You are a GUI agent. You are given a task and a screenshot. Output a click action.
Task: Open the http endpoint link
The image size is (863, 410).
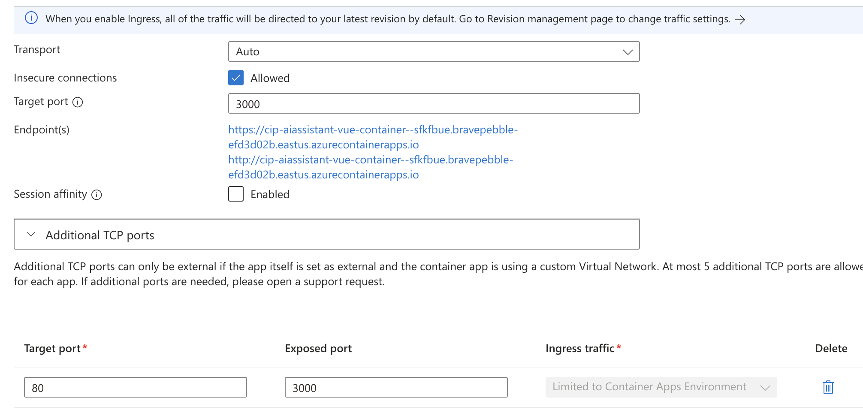(371, 167)
